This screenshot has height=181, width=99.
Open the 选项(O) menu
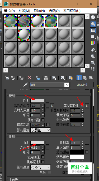tap(54, 11)
